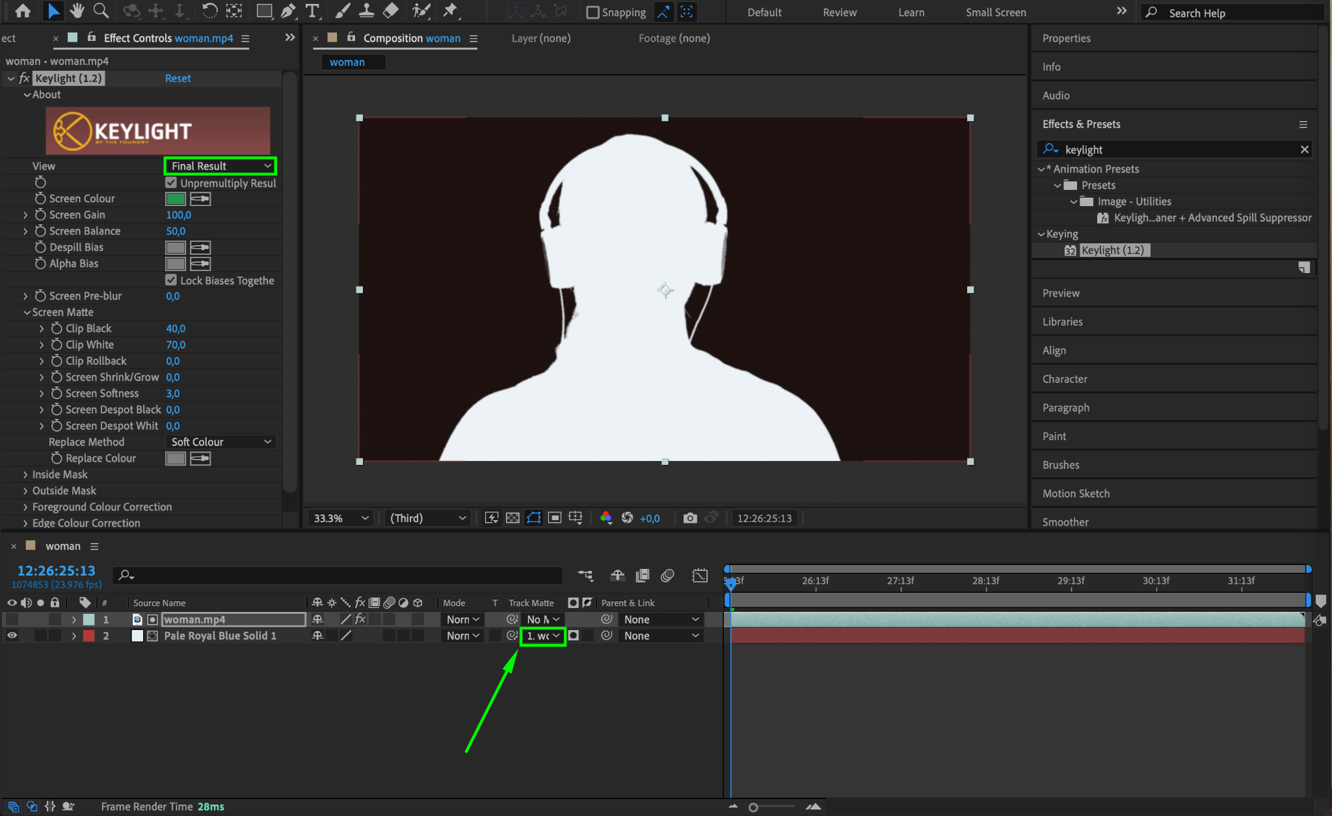Hide the Pale Royal Blue Solid 1 layer
The height and width of the screenshot is (816, 1332).
click(x=12, y=636)
